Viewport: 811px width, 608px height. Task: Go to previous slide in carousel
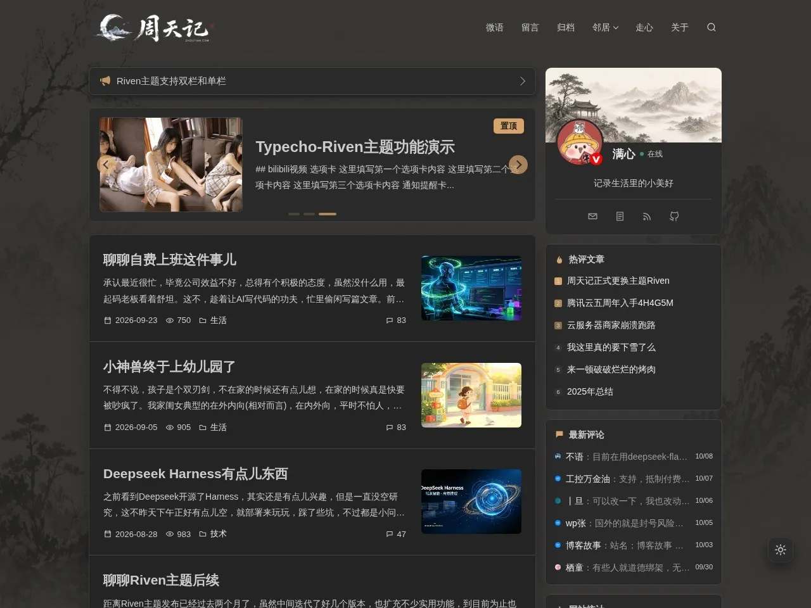pyautogui.click(x=106, y=165)
